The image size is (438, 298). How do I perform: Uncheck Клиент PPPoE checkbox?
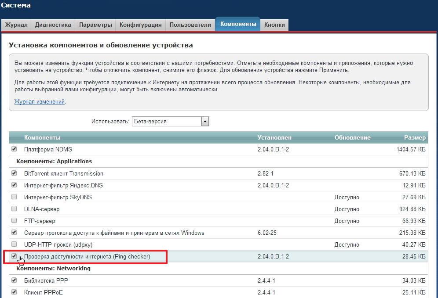coord(14,292)
